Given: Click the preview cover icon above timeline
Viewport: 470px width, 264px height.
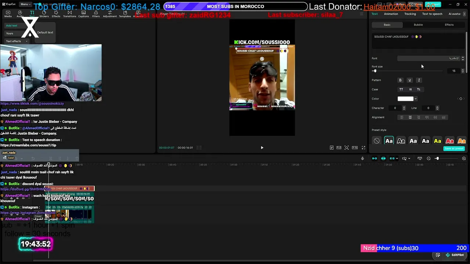Looking at the screenshot, I should [x=420, y=158].
